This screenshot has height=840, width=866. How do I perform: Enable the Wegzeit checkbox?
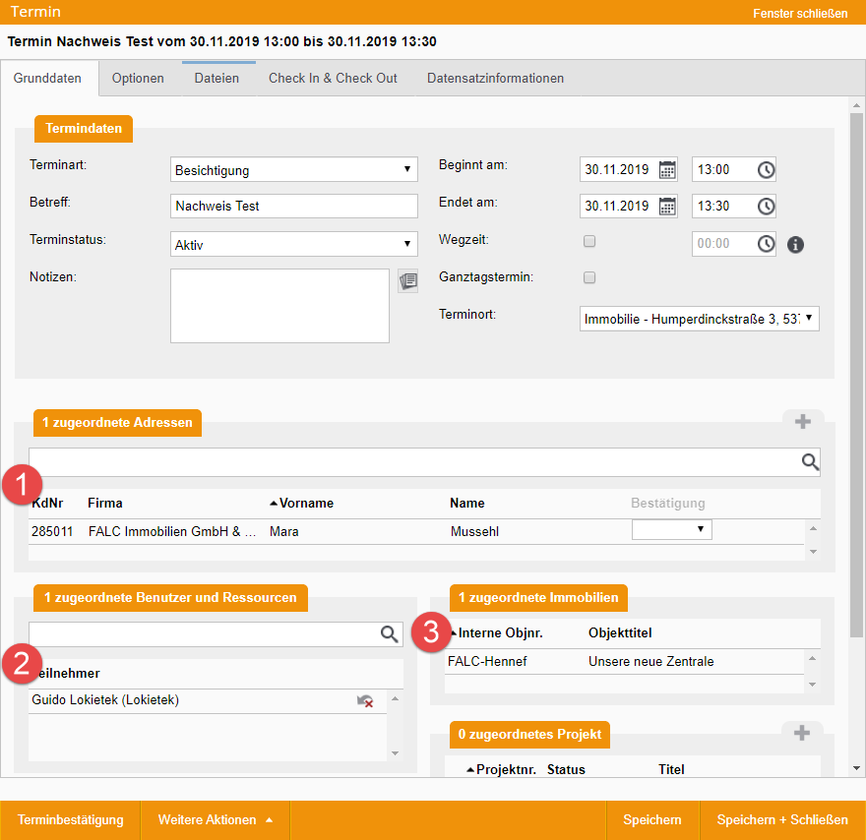[589, 241]
